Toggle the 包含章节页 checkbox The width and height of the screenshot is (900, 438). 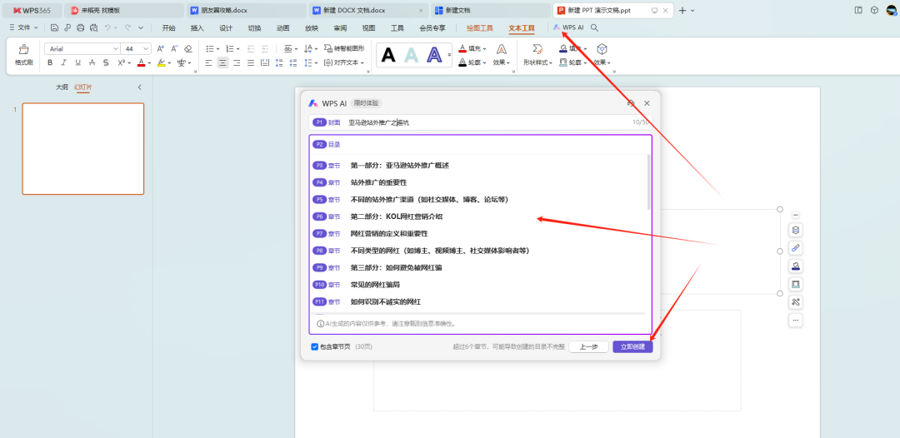click(x=314, y=347)
